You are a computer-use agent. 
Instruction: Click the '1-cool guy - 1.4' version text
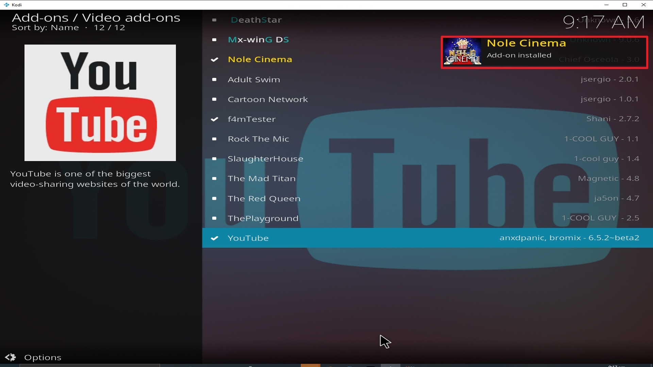click(606, 158)
